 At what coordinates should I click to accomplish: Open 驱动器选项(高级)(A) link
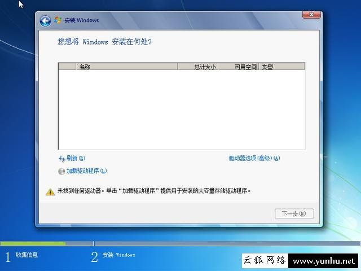click(x=254, y=158)
